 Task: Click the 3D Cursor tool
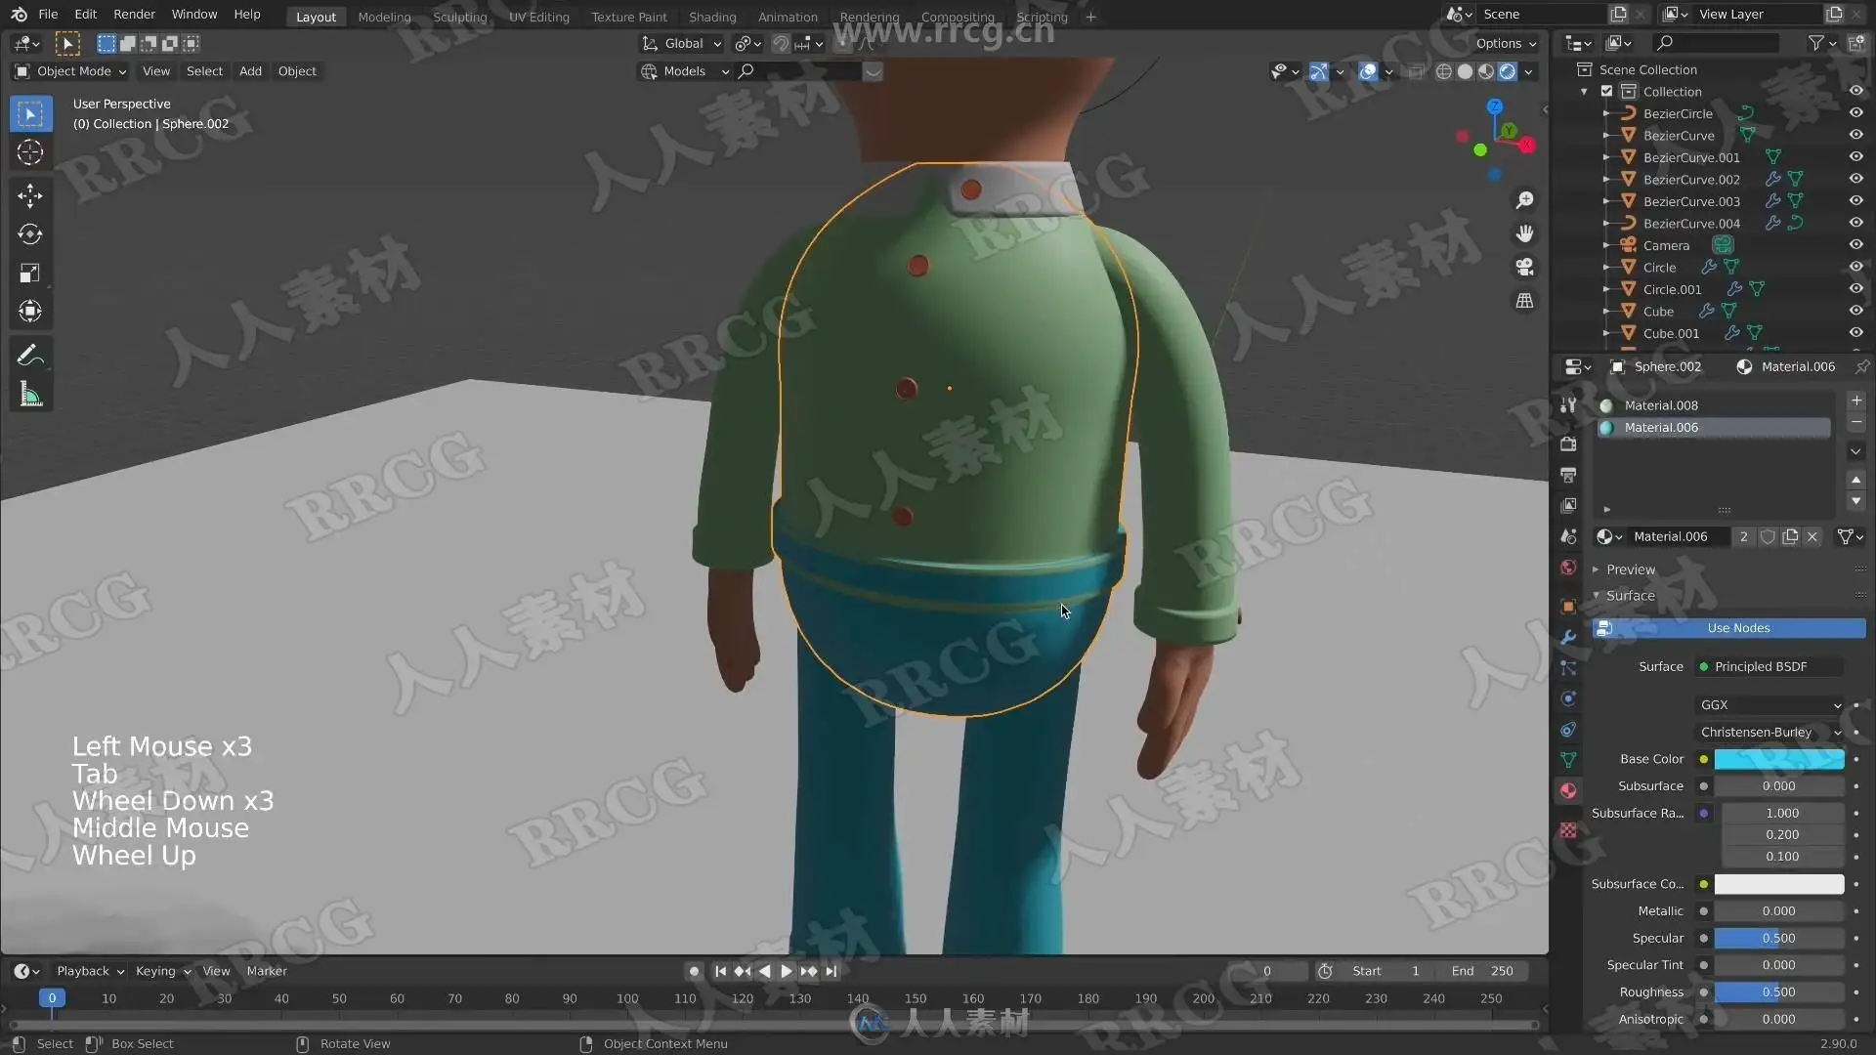pos(30,152)
